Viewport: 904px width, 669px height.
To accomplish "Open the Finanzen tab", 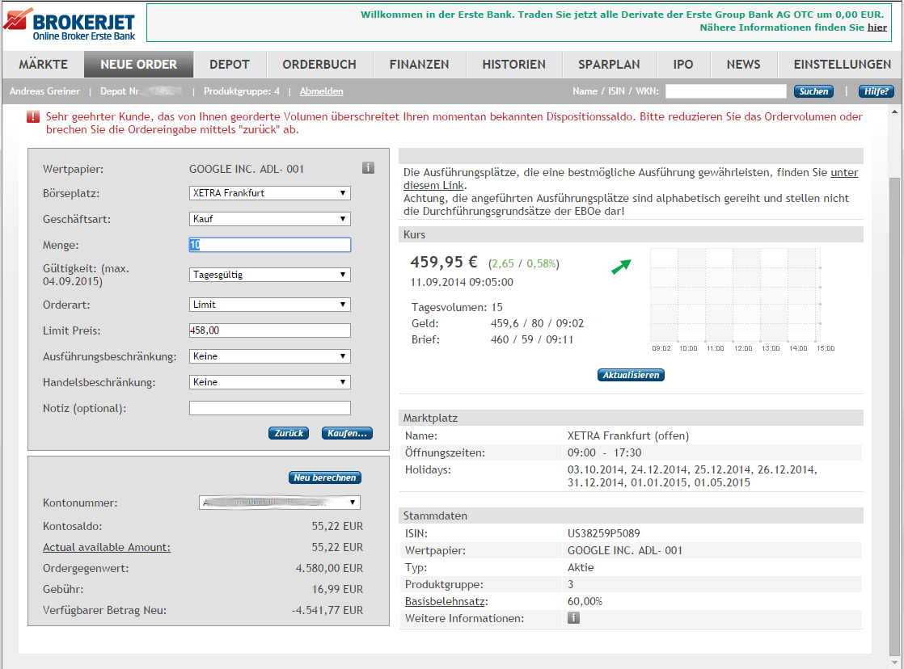I will coord(419,65).
